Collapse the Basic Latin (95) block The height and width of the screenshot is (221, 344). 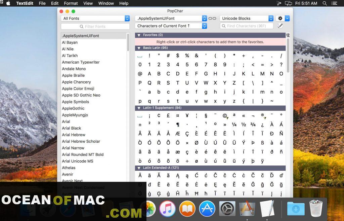coord(139,48)
